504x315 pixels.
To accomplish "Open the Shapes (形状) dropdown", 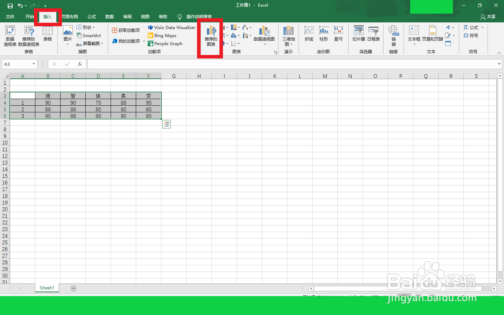I will (86, 27).
